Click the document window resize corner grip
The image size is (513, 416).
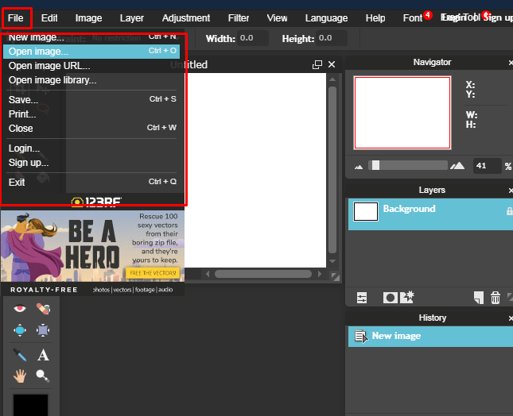point(335,276)
